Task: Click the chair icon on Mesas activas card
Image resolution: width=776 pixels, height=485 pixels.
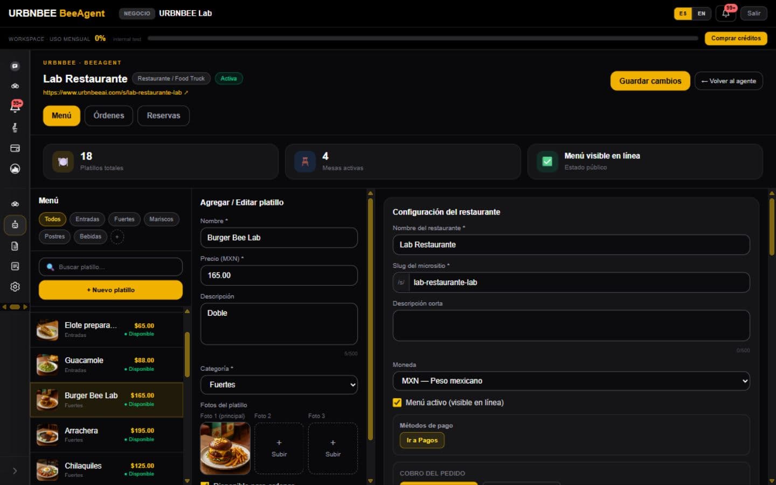Action: click(x=305, y=162)
